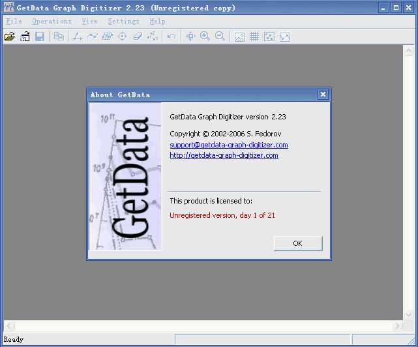Click the application icon in title bar
Image resolution: width=418 pixels, height=347 pixels.
point(8,7)
